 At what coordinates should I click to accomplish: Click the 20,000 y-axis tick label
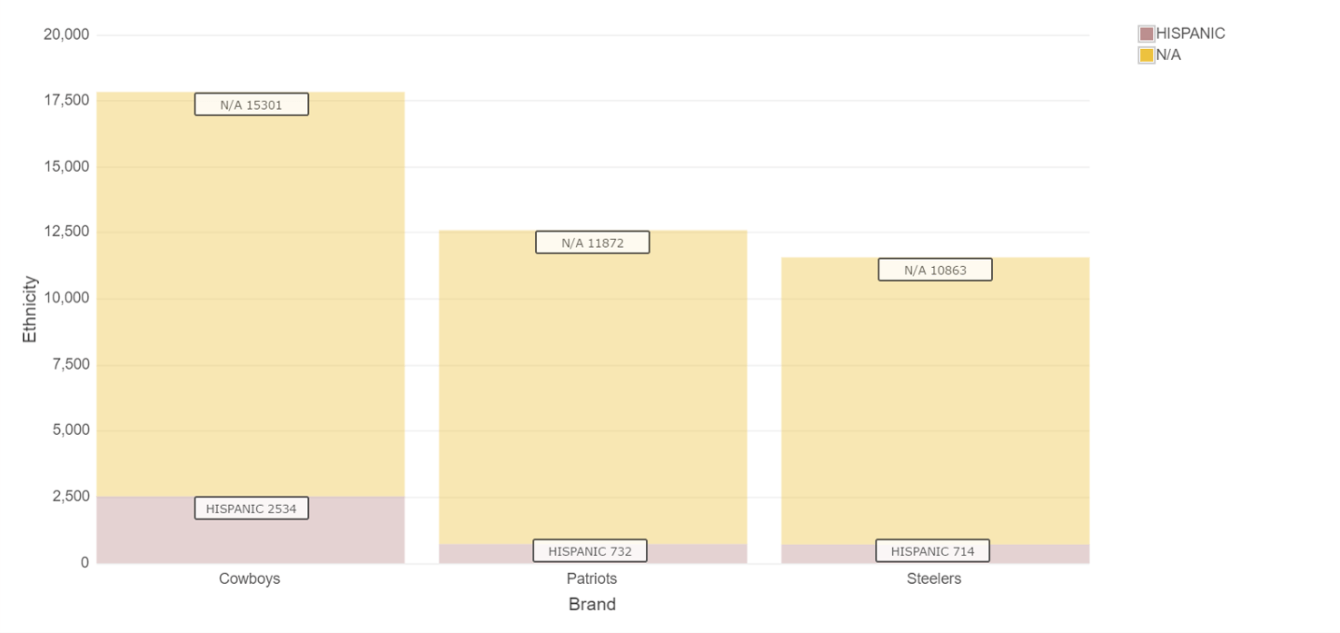(66, 35)
